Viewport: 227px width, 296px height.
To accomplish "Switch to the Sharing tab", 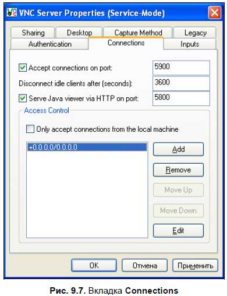I will 33,33.
